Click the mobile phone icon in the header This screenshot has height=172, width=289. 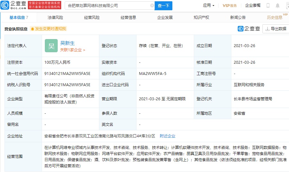tap(268, 5)
